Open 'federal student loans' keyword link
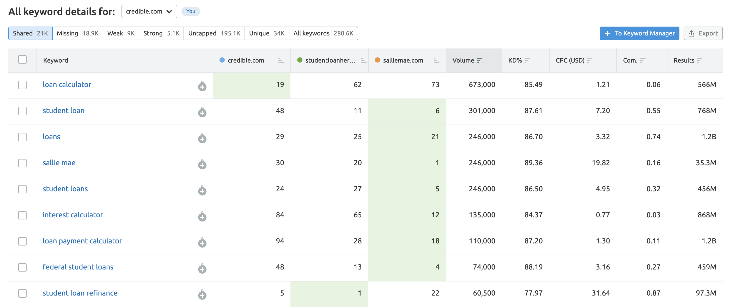 point(78,267)
